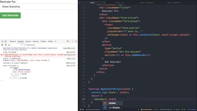197x111 pixels.
Task: Open the index.js:8 source link
Action: pos(71,59)
